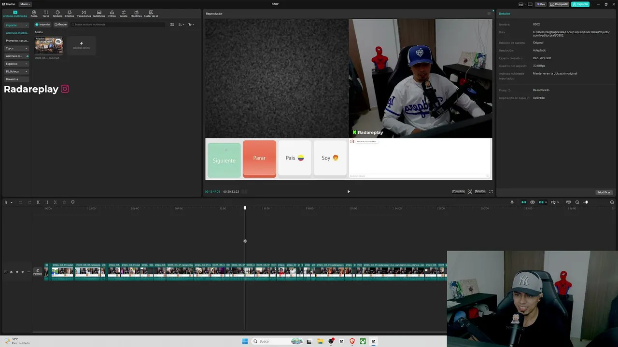Image resolution: width=618 pixels, height=347 pixels.
Task: Open the Plantillas panel
Action: 136,13
